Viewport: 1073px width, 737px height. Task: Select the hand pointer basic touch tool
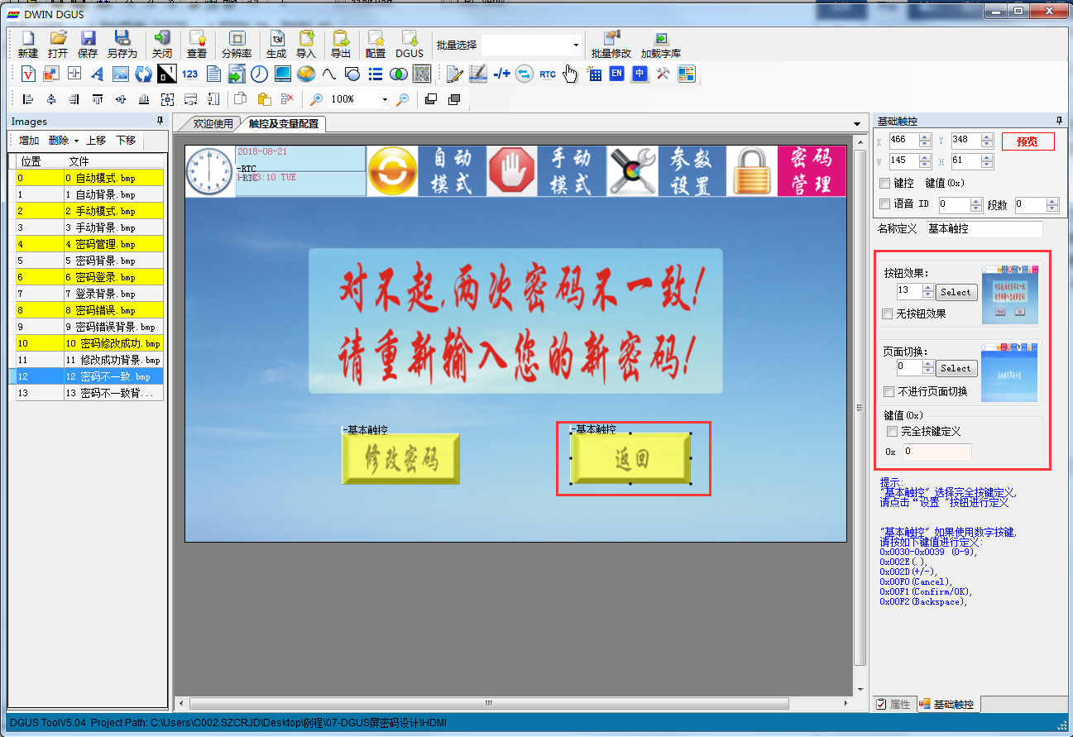point(571,74)
